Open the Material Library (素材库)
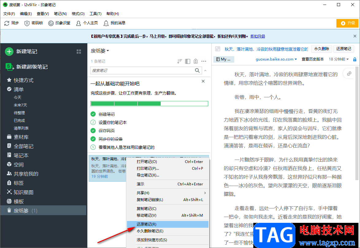 (x=18, y=137)
